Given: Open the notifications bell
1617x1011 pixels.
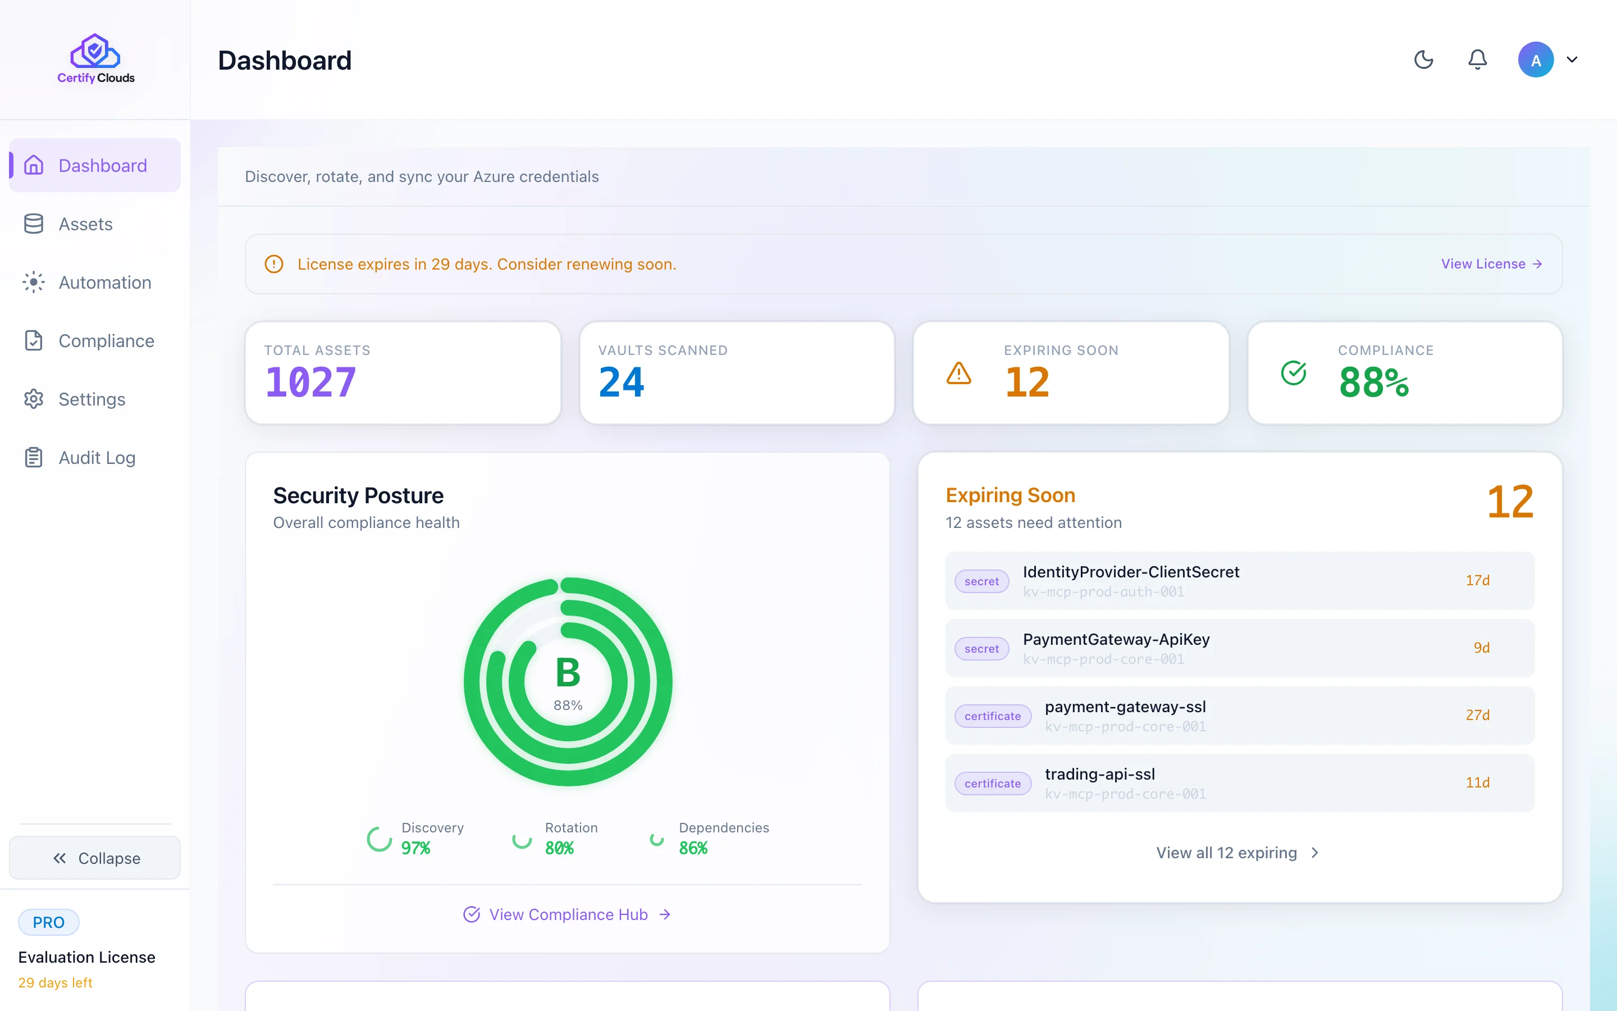Looking at the screenshot, I should point(1477,60).
